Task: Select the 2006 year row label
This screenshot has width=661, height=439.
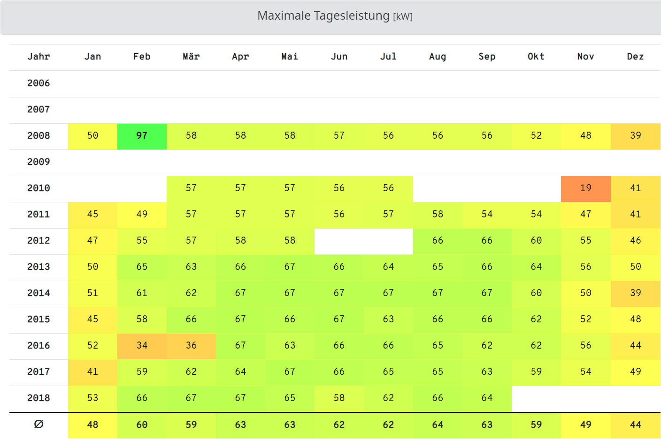Action: (38, 83)
